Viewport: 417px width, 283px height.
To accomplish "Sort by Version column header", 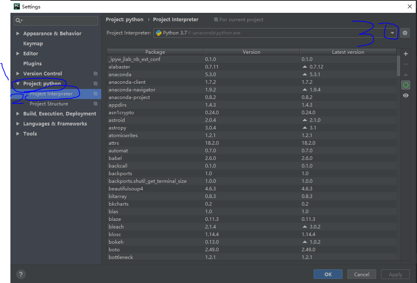I will coord(252,52).
